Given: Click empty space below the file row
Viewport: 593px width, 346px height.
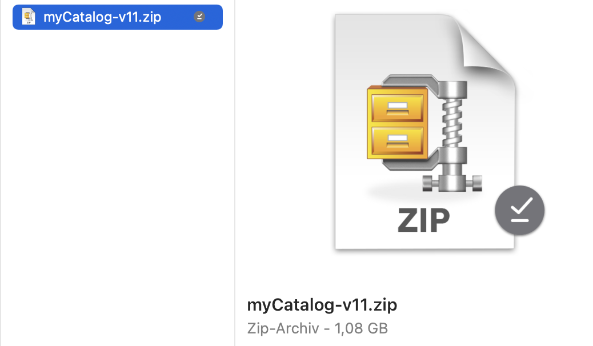Looking at the screenshot, I should (x=117, y=182).
